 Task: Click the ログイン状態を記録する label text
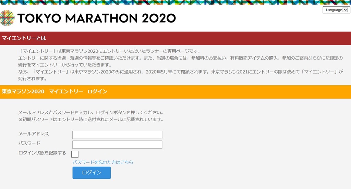(x=42, y=153)
